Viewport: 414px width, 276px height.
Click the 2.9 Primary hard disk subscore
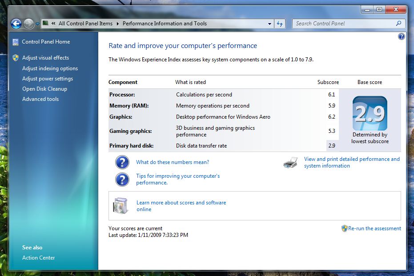pyautogui.click(x=332, y=146)
